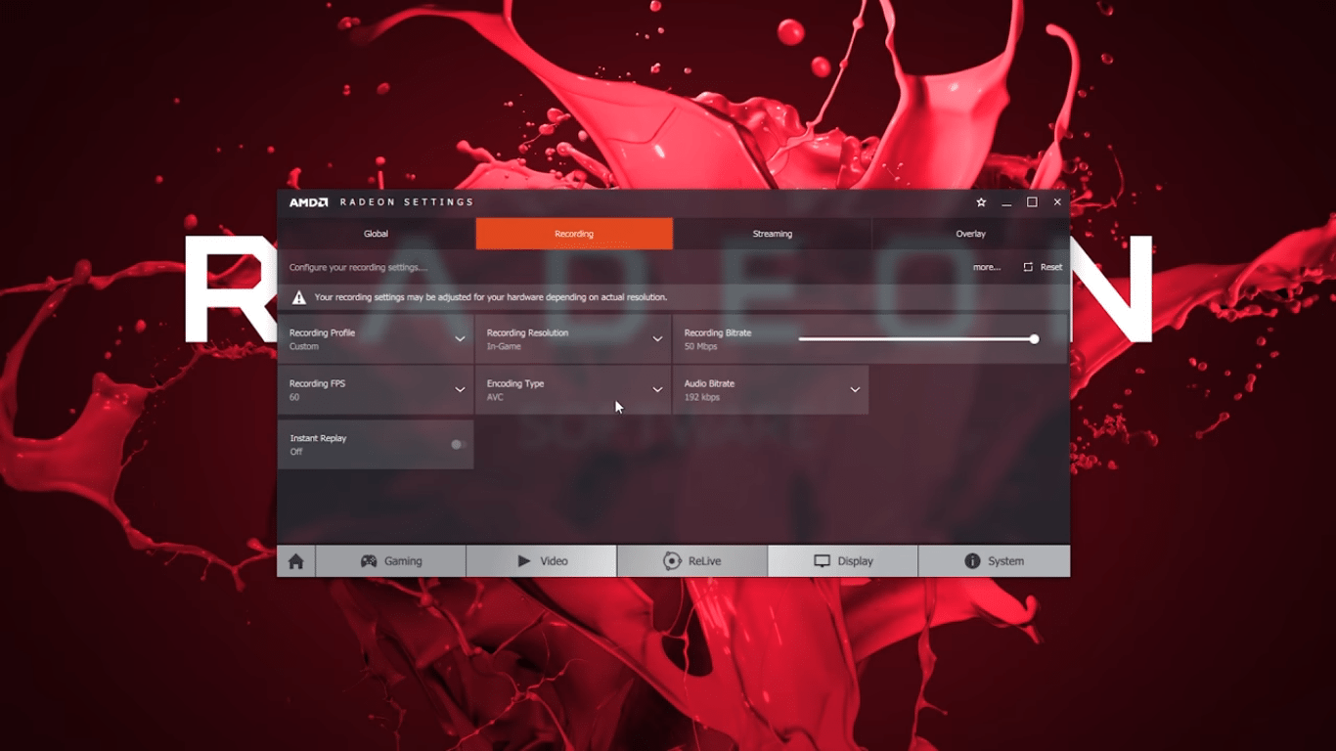Maximize the Radeon Settings window

[1032, 202]
